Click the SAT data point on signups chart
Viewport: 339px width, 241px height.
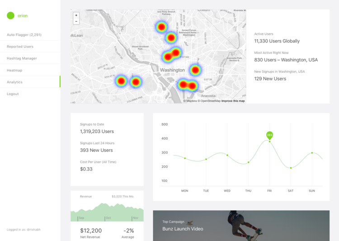(x=291, y=168)
